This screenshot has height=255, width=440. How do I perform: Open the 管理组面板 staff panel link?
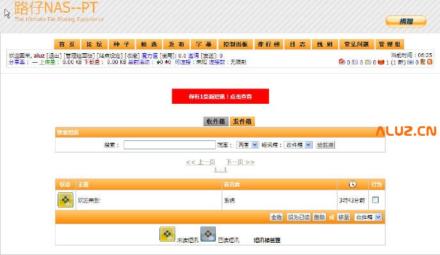click(x=79, y=56)
